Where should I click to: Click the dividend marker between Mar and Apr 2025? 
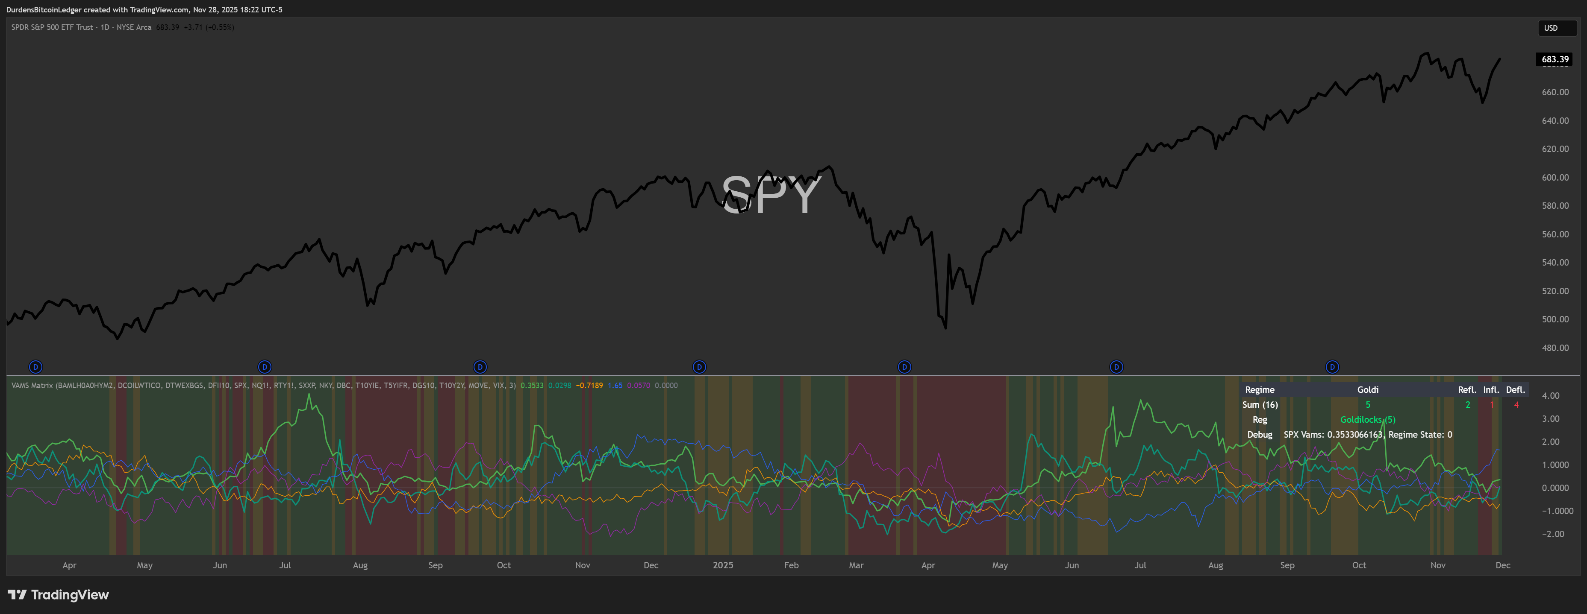tap(904, 367)
